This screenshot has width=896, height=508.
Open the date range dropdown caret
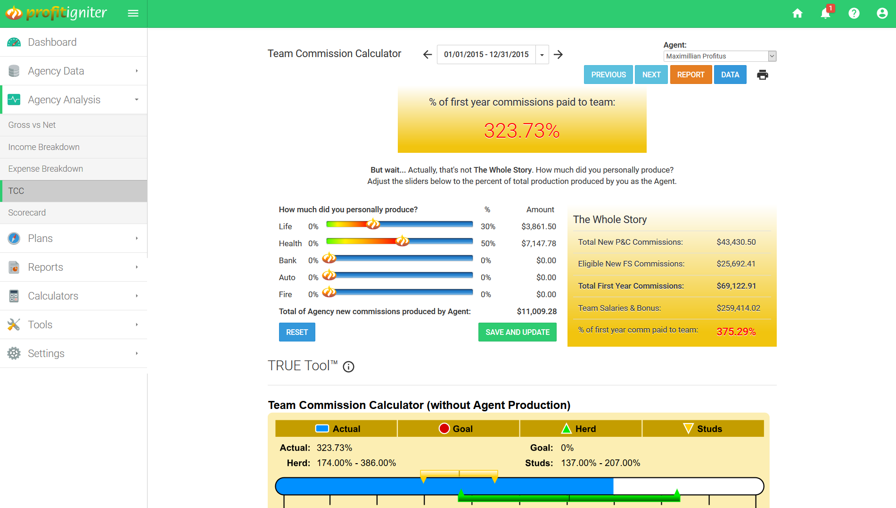(x=542, y=55)
